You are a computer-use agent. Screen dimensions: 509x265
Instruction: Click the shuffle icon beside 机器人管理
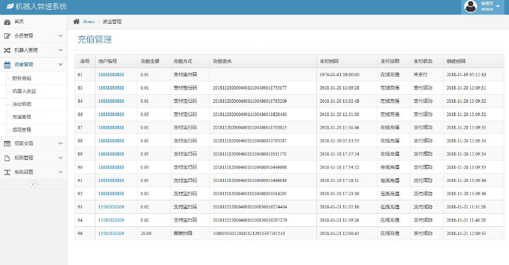(8, 50)
